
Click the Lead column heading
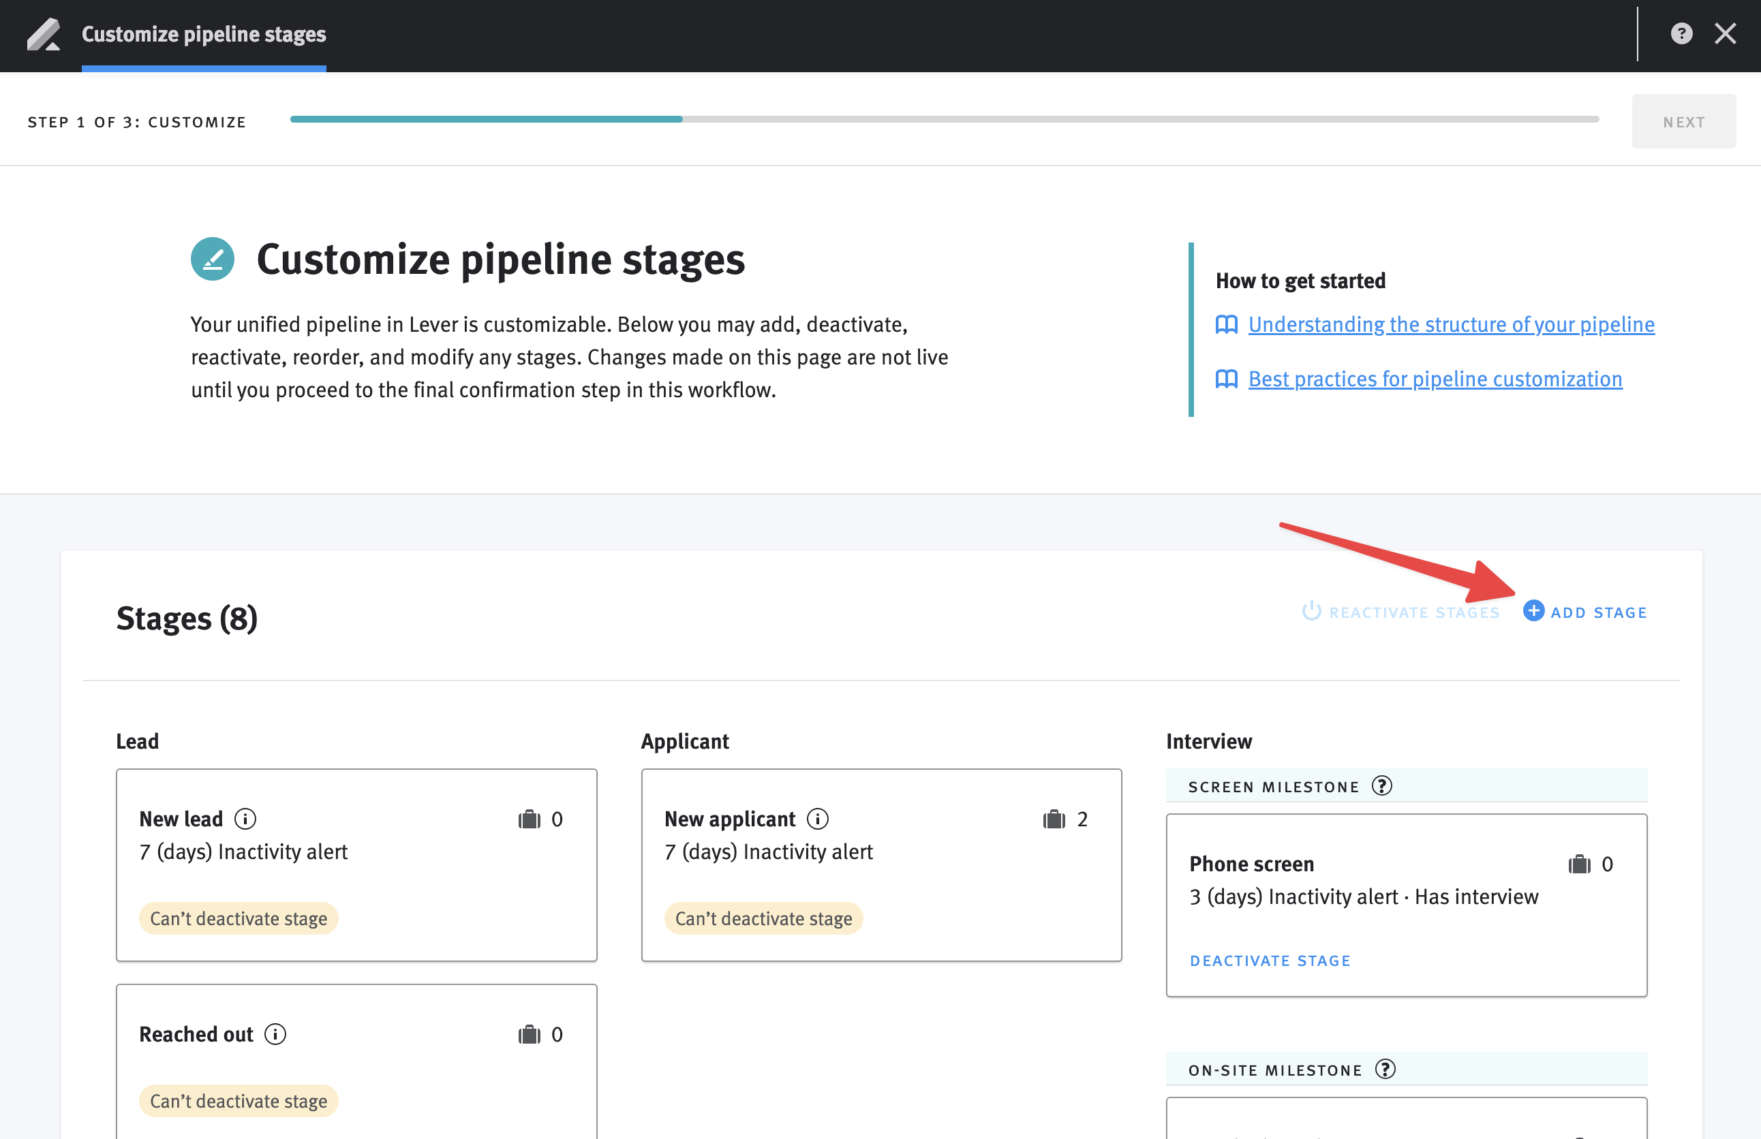point(137,741)
